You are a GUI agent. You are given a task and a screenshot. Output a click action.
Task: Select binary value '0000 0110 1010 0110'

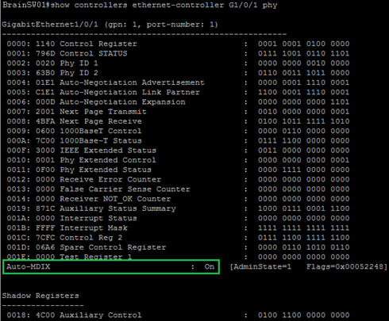tap(304, 247)
